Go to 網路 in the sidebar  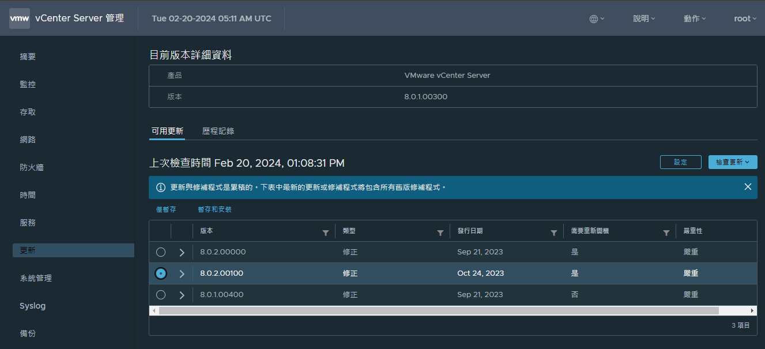(x=28, y=140)
